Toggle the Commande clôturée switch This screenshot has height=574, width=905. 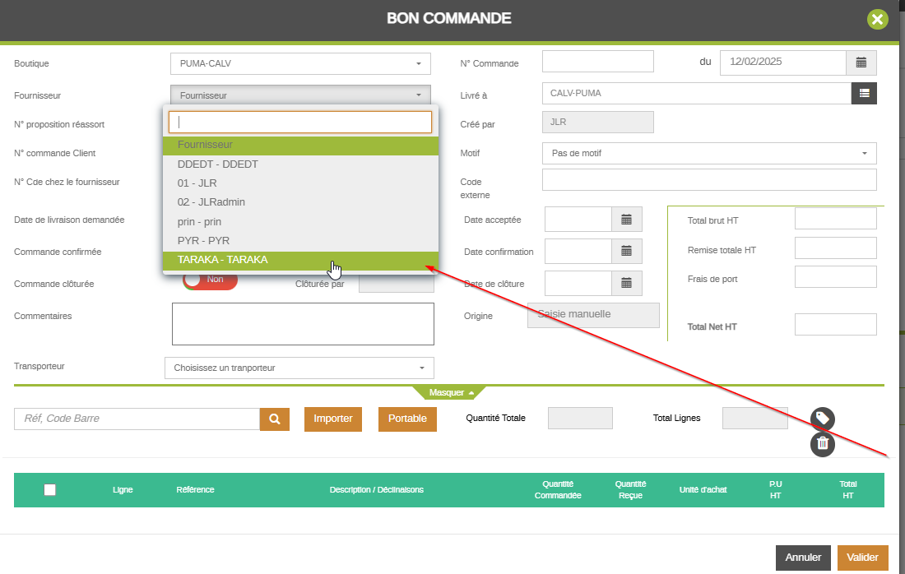[x=211, y=280]
